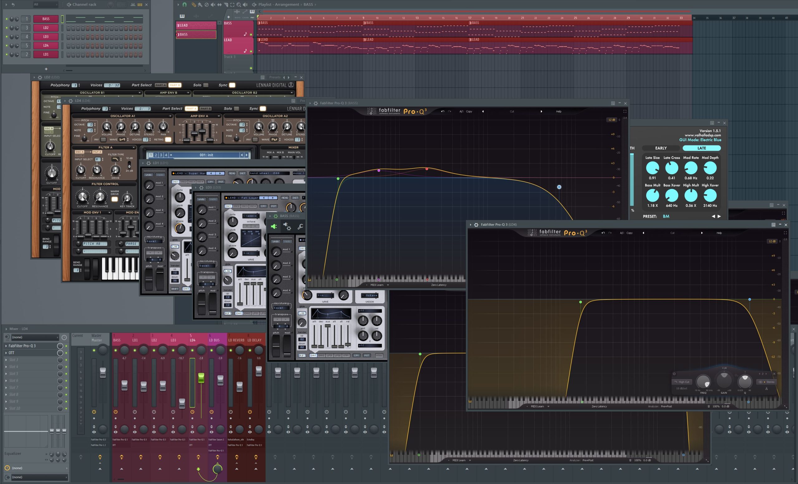
Task: Mute the LD3 channel in Channel rack
Action: click(7, 36)
